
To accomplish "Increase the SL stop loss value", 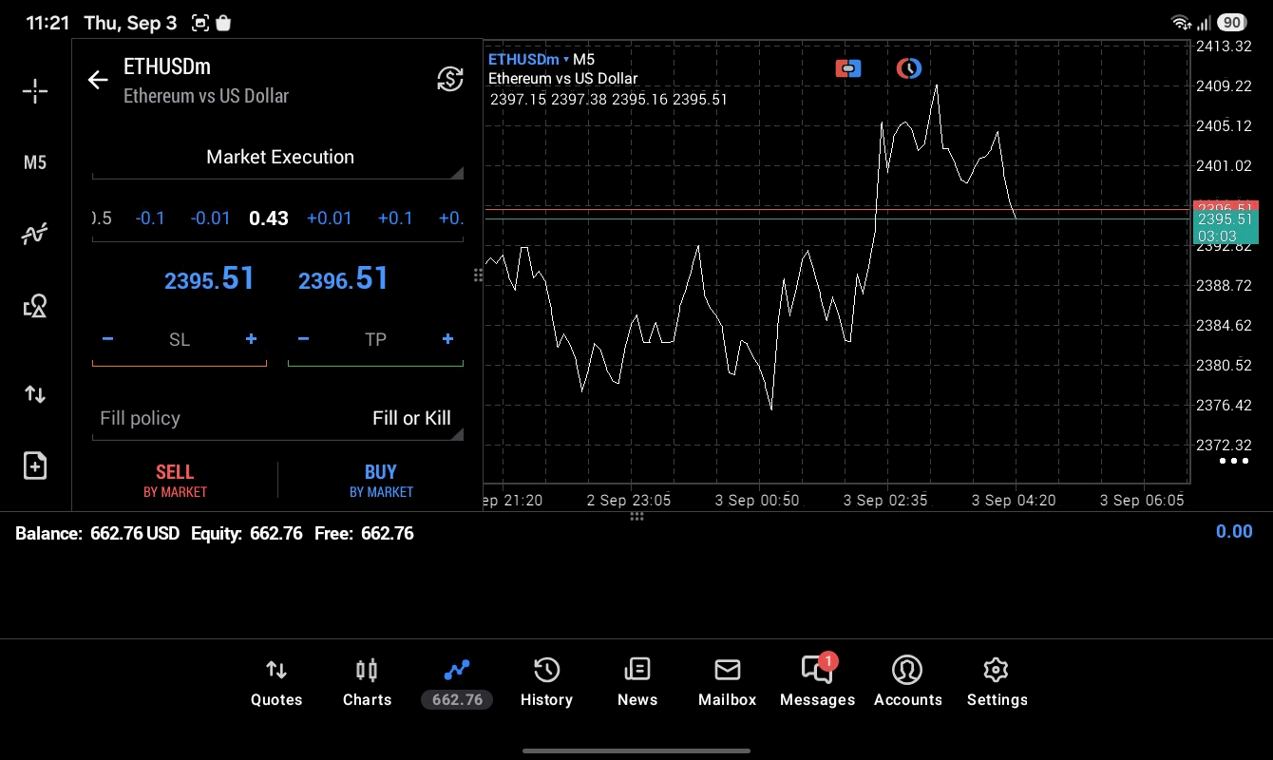I will tap(251, 339).
